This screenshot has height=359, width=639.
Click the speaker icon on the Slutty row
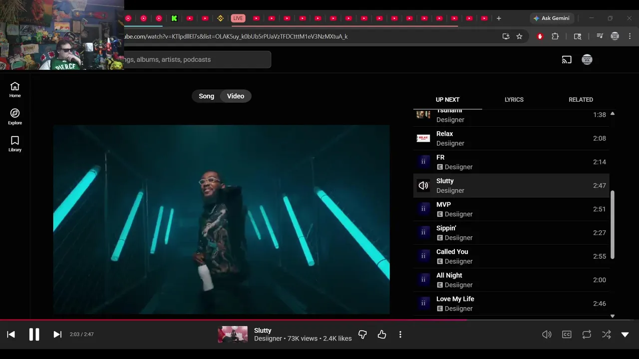point(423,185)
